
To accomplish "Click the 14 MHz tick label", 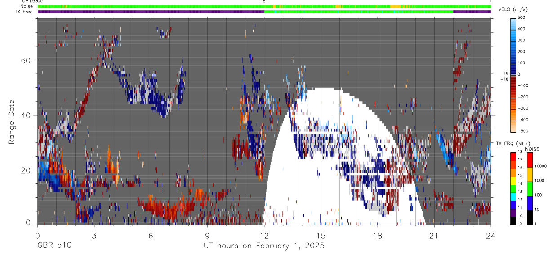I will tap(520, 184).
